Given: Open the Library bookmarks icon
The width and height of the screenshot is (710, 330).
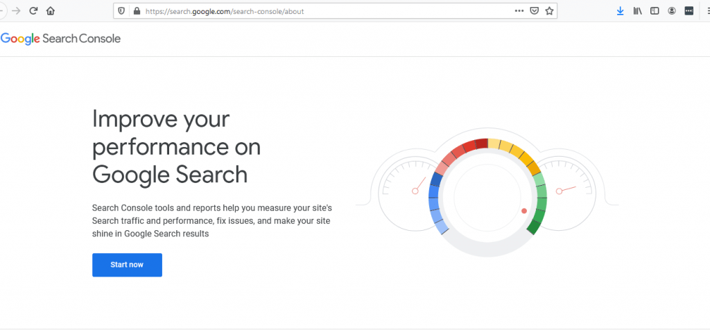Looking at the screenshot, I should [638, 11].
